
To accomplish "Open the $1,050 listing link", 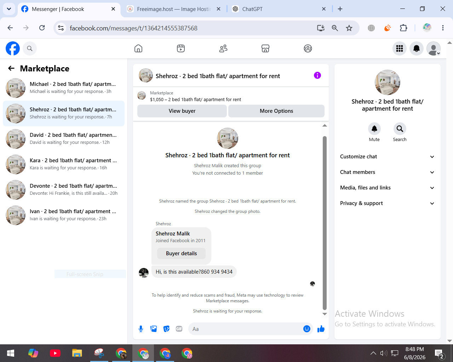I will 195,100.
